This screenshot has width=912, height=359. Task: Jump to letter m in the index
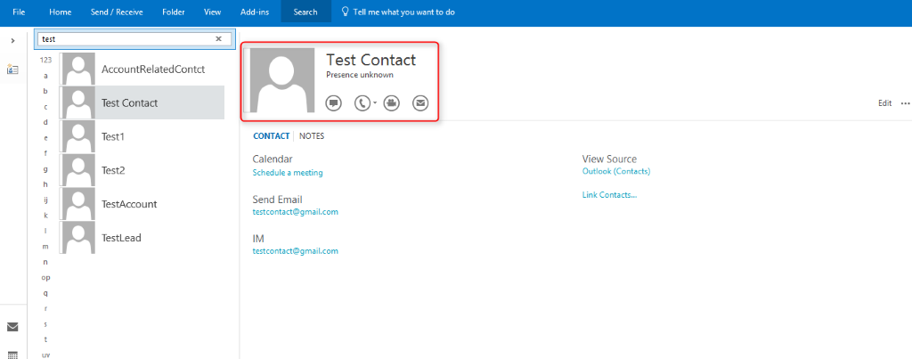(46, 247)
